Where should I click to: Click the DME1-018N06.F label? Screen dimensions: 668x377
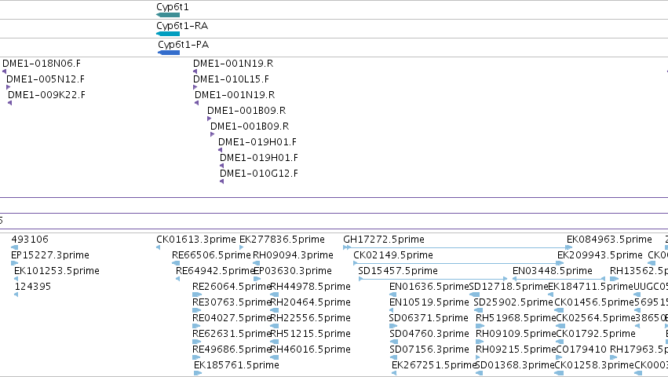[x=42, y=64]
